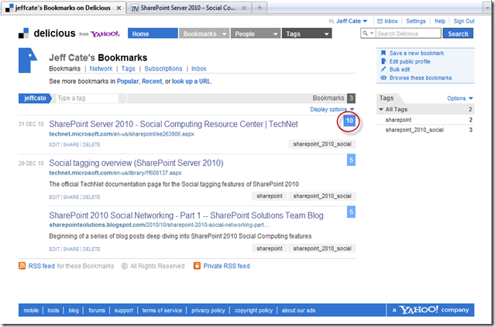
Task: Click EDIT under Social tagging overview
Action: coord(54,198)
